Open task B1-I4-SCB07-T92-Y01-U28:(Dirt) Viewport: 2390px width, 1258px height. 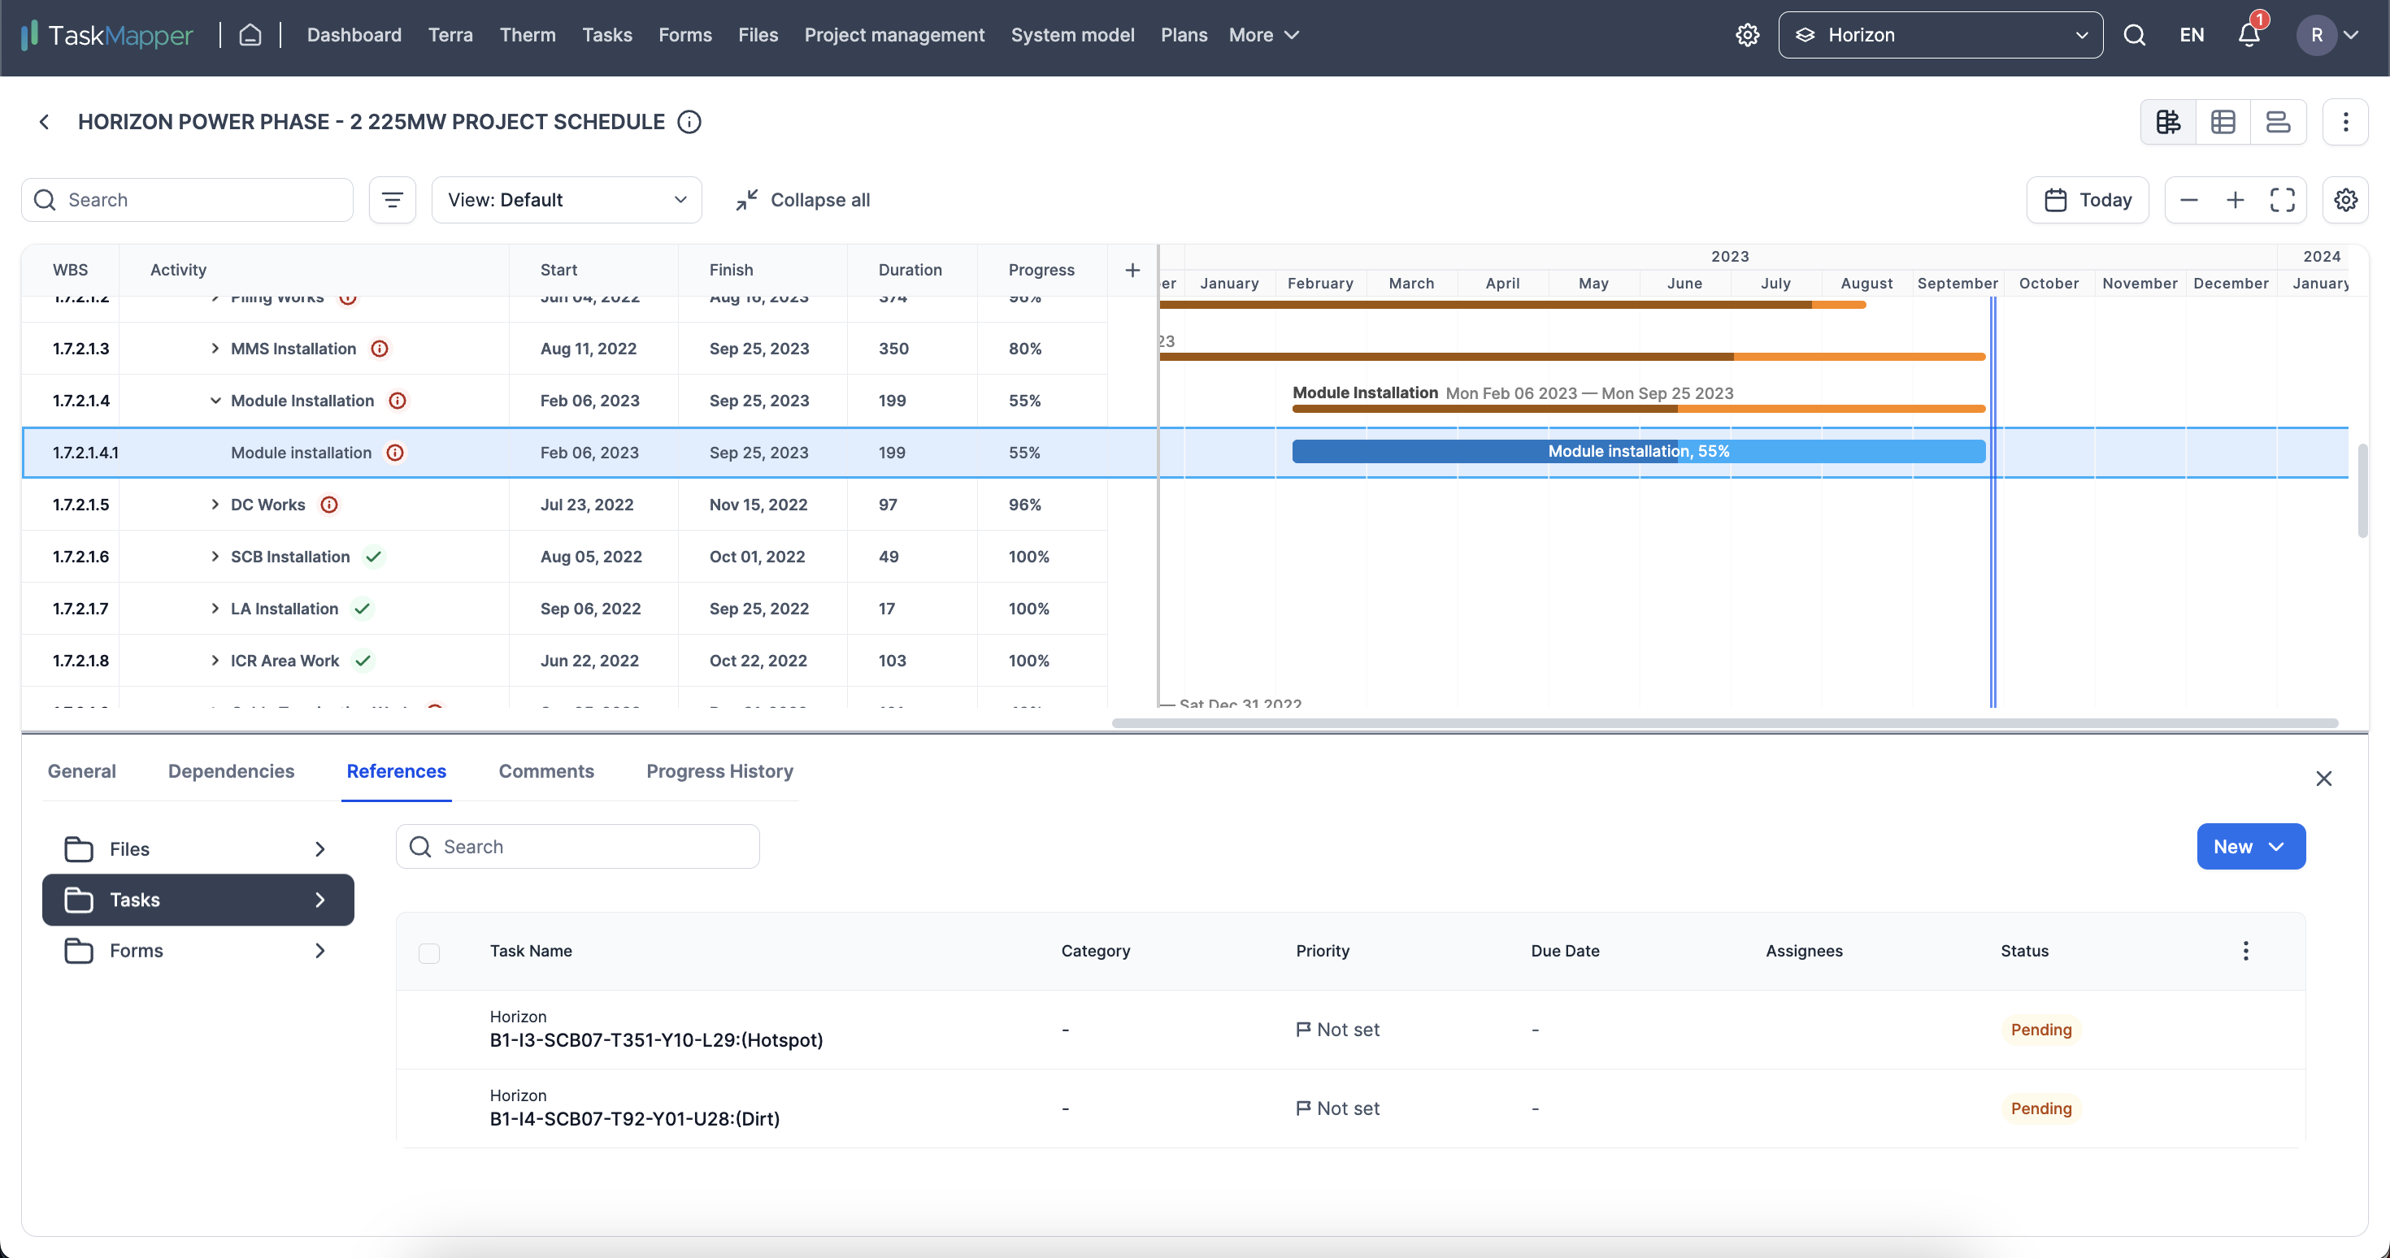(x=635, y=1119)
